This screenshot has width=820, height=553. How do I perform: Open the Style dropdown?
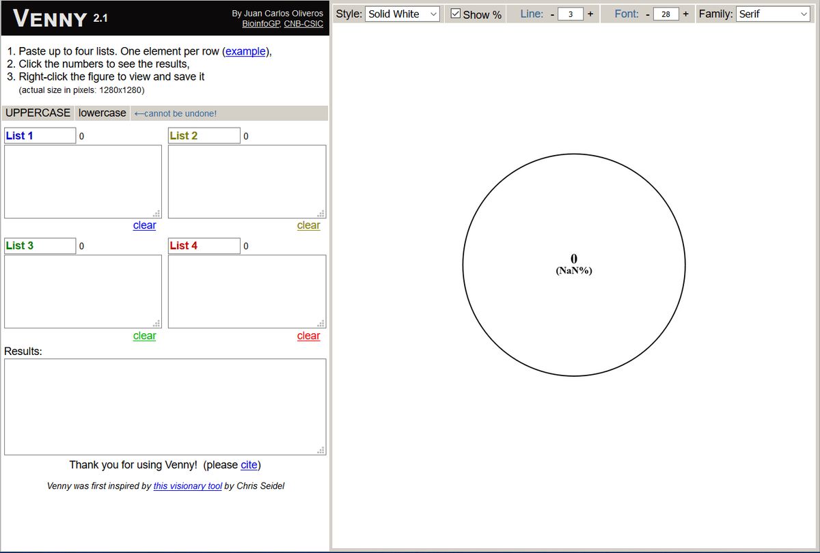click(402, 14)
